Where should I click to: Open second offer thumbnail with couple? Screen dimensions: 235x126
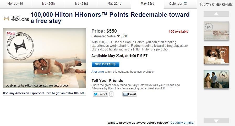coord(216,55)
